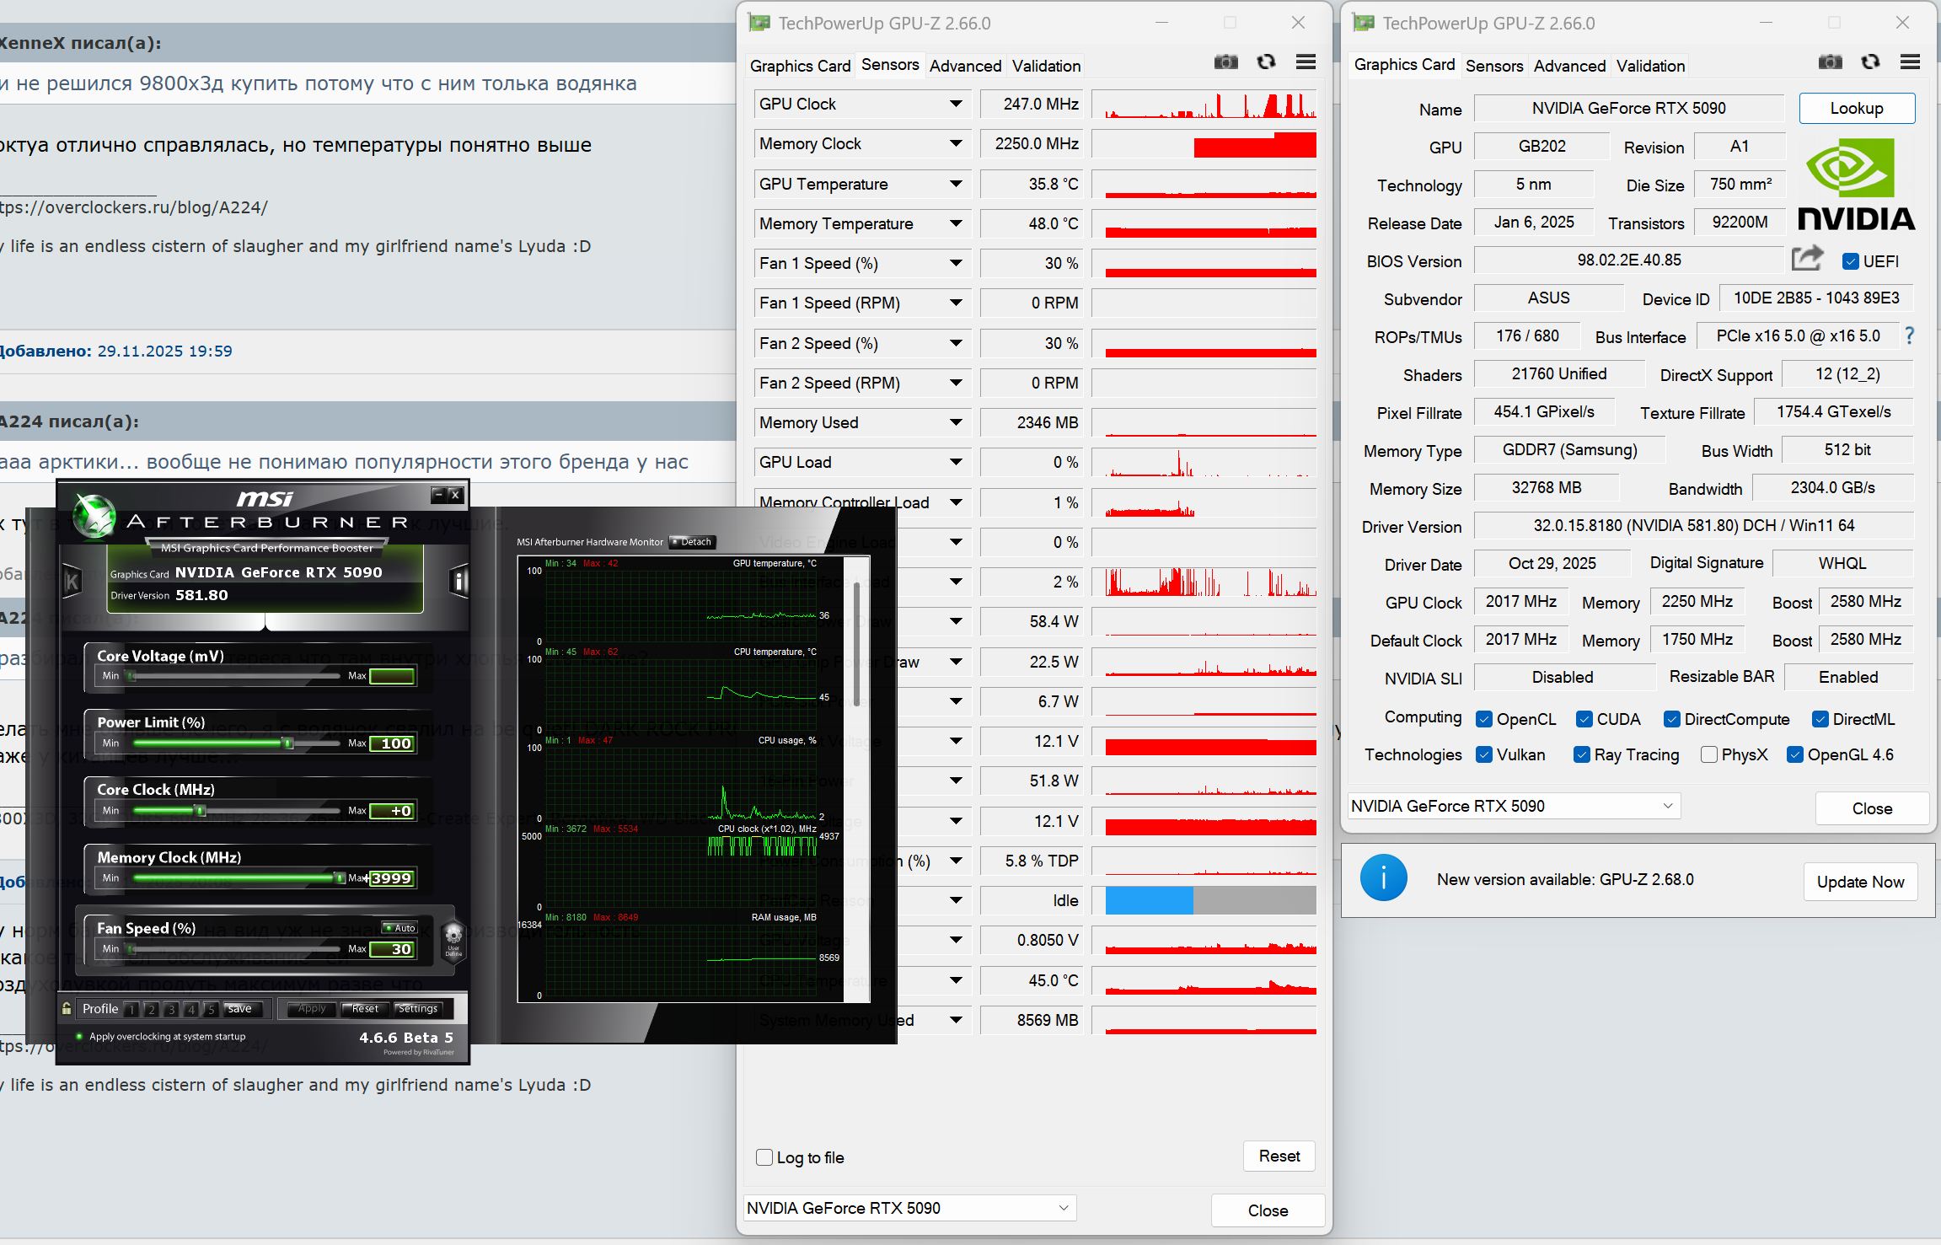Toggle the PhysX checkbox
Image resolution: width=1941 pixels, height=1245 pixels.
[x=1709, y=754]
